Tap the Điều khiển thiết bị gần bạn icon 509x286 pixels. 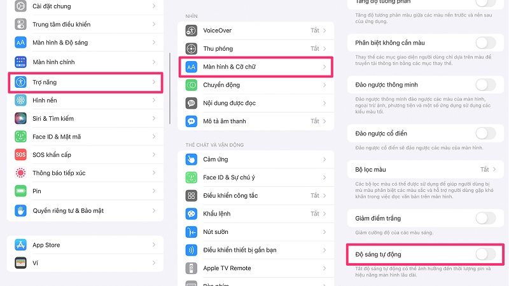click(x=192, y=250)
